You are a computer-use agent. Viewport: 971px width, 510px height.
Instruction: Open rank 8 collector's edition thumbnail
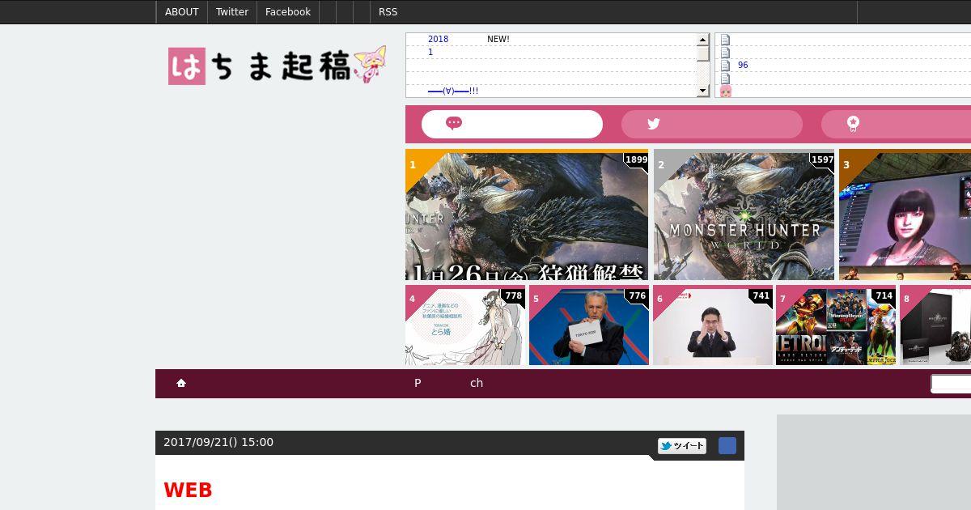935,325
